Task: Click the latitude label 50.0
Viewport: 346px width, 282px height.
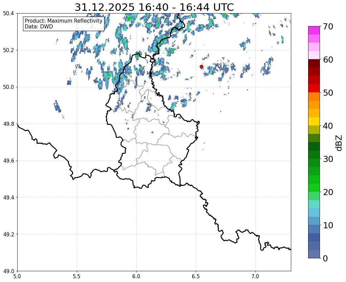Action: tap(8, 87)
